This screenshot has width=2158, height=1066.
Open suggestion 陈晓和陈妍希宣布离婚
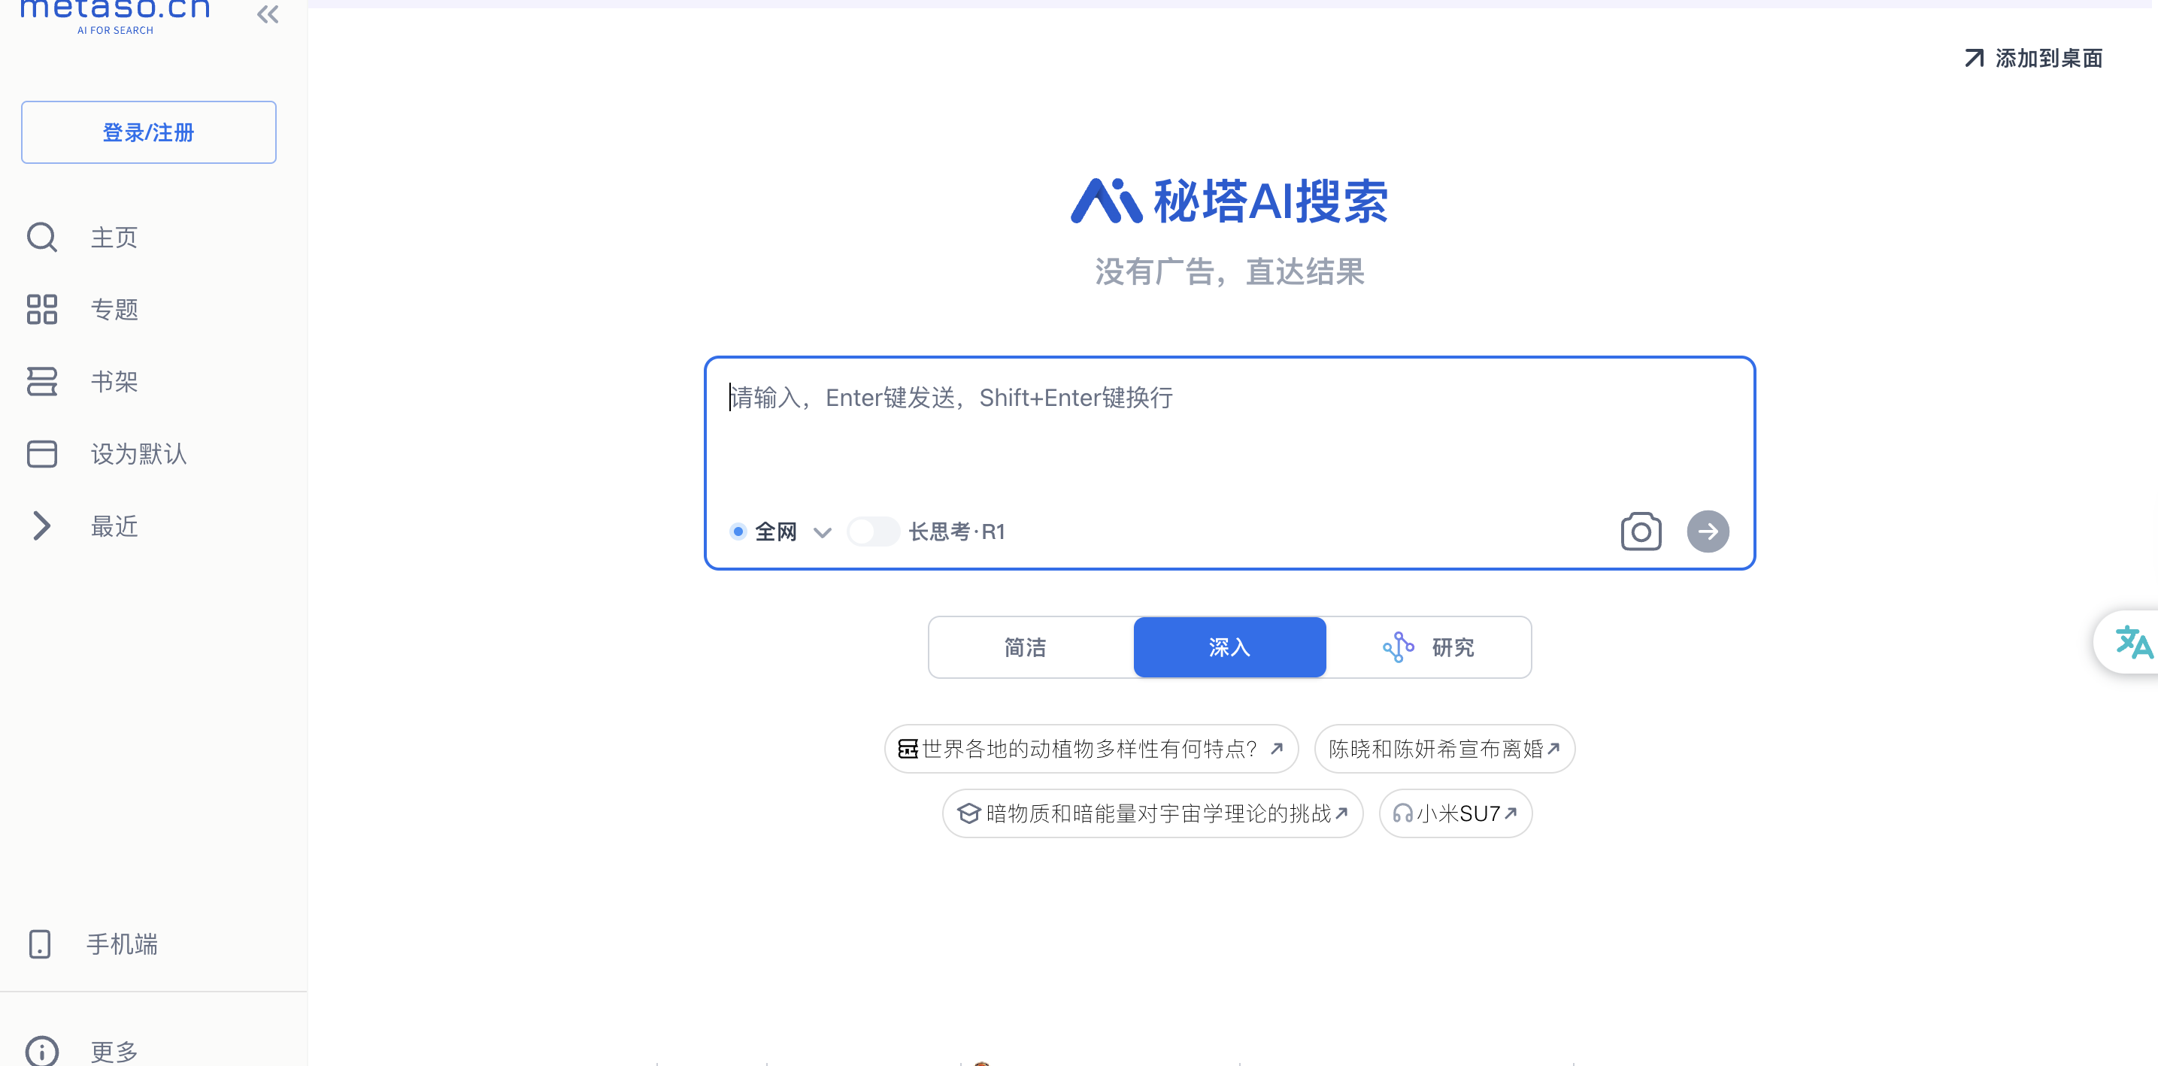pyautogui.click(x=1444, y=749)
